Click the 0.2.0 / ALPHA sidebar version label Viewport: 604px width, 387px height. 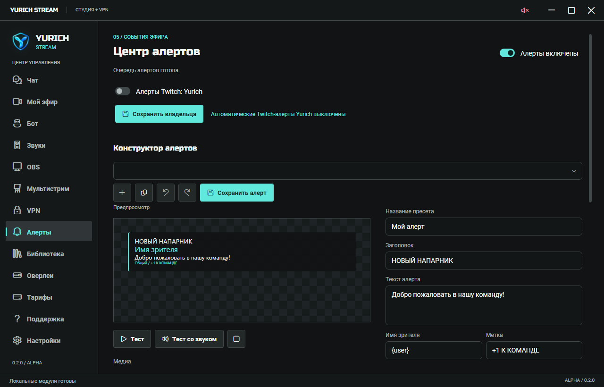pyautogui.click(x=26, y=363)
